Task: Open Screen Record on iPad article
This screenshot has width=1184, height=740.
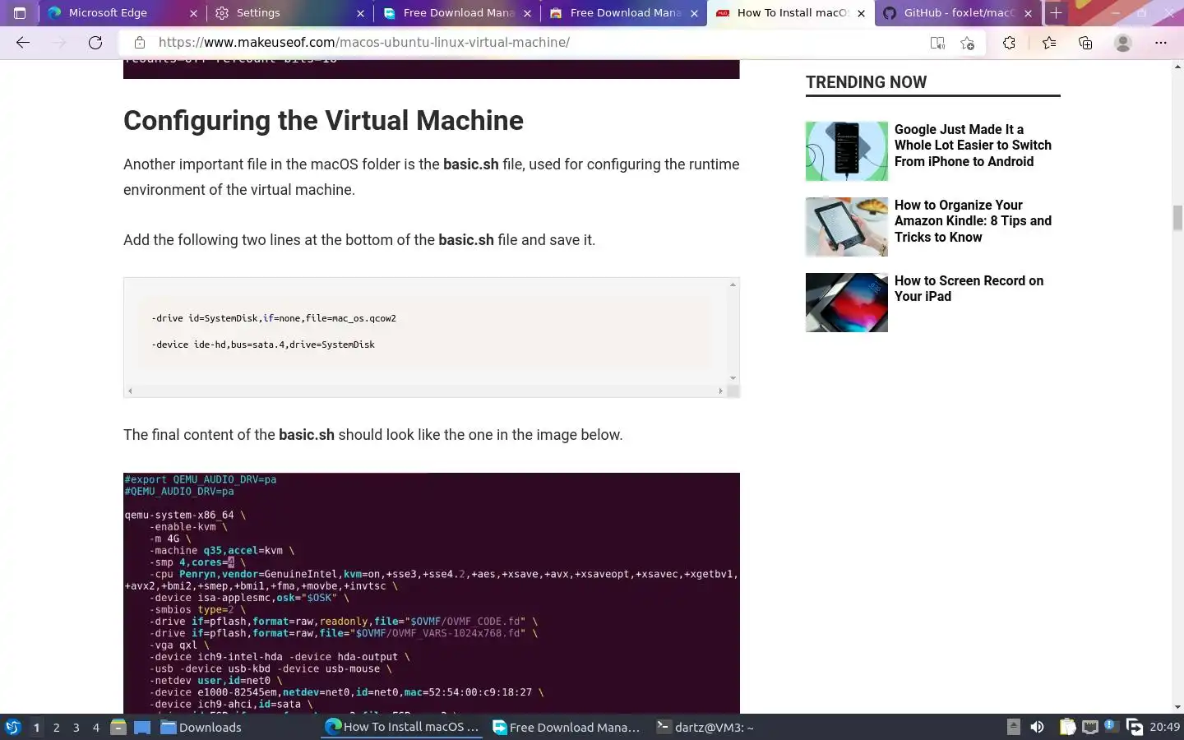Action: (x=969, y=289)
